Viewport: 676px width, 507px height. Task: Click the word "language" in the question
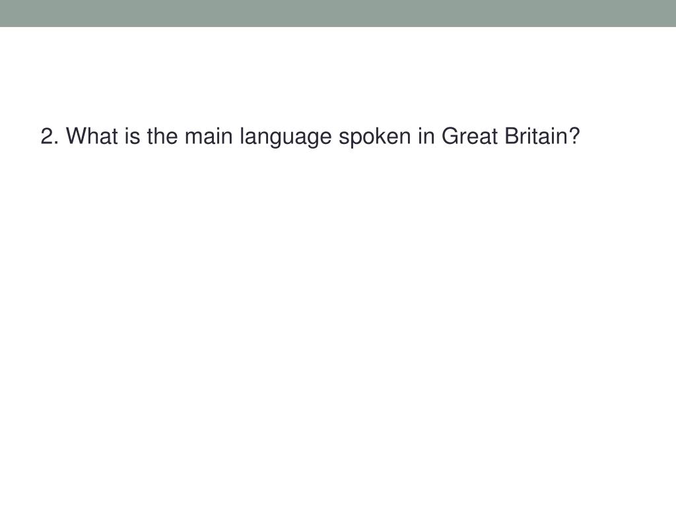pos(286,138)
